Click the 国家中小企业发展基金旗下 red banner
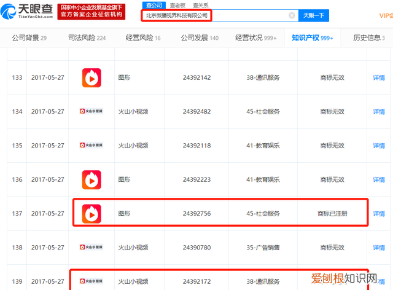The height and width of the screenshot is (290, 393). (91, 12)
